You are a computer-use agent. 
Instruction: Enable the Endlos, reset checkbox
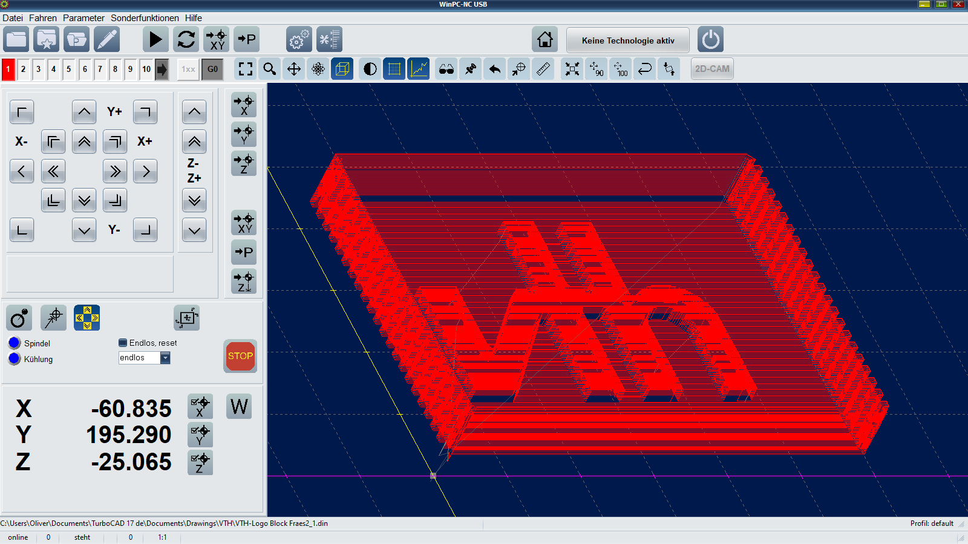point(123,343)
